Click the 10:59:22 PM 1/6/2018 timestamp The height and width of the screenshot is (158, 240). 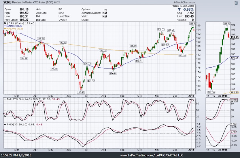pos(16,155)
